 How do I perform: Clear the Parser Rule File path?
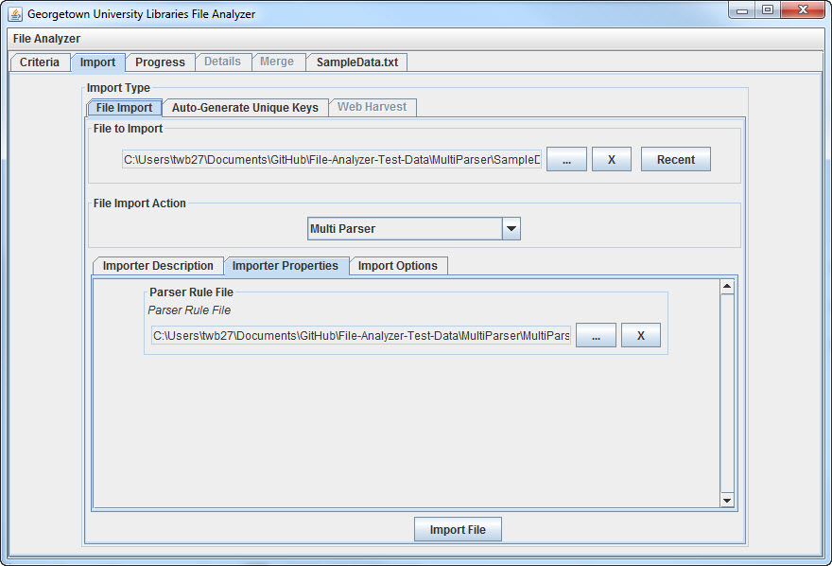tap(640, 336)
